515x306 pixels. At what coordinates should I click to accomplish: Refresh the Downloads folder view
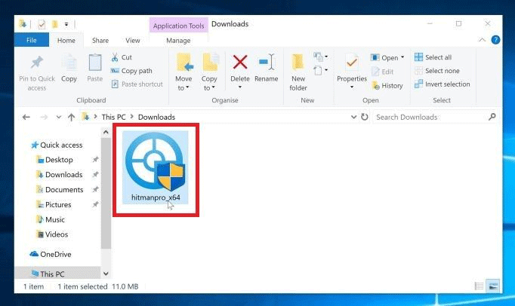(365, 117)
